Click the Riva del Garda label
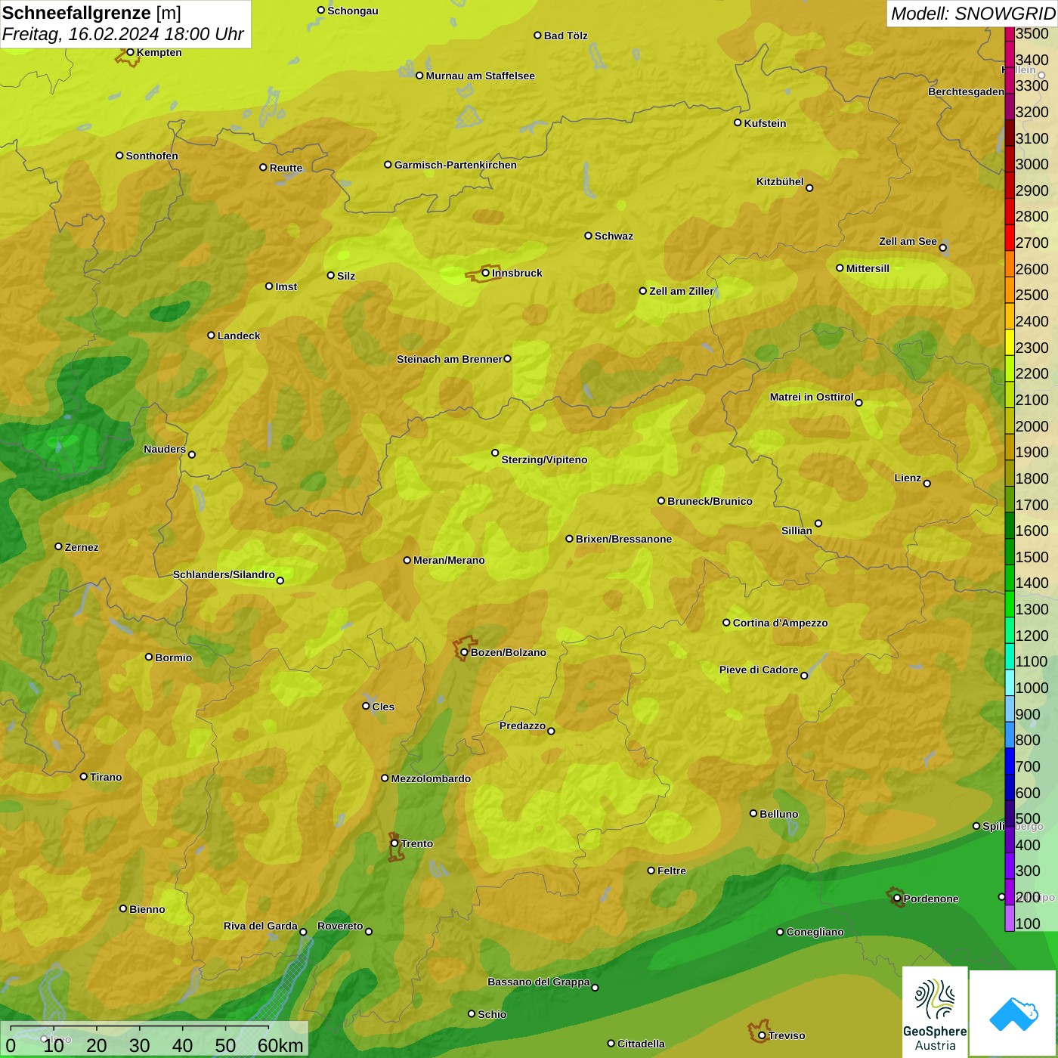This screenshot has width=1058, height=1058. [x=261, y=926]
